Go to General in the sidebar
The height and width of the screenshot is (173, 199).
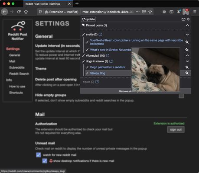(15, 55)
